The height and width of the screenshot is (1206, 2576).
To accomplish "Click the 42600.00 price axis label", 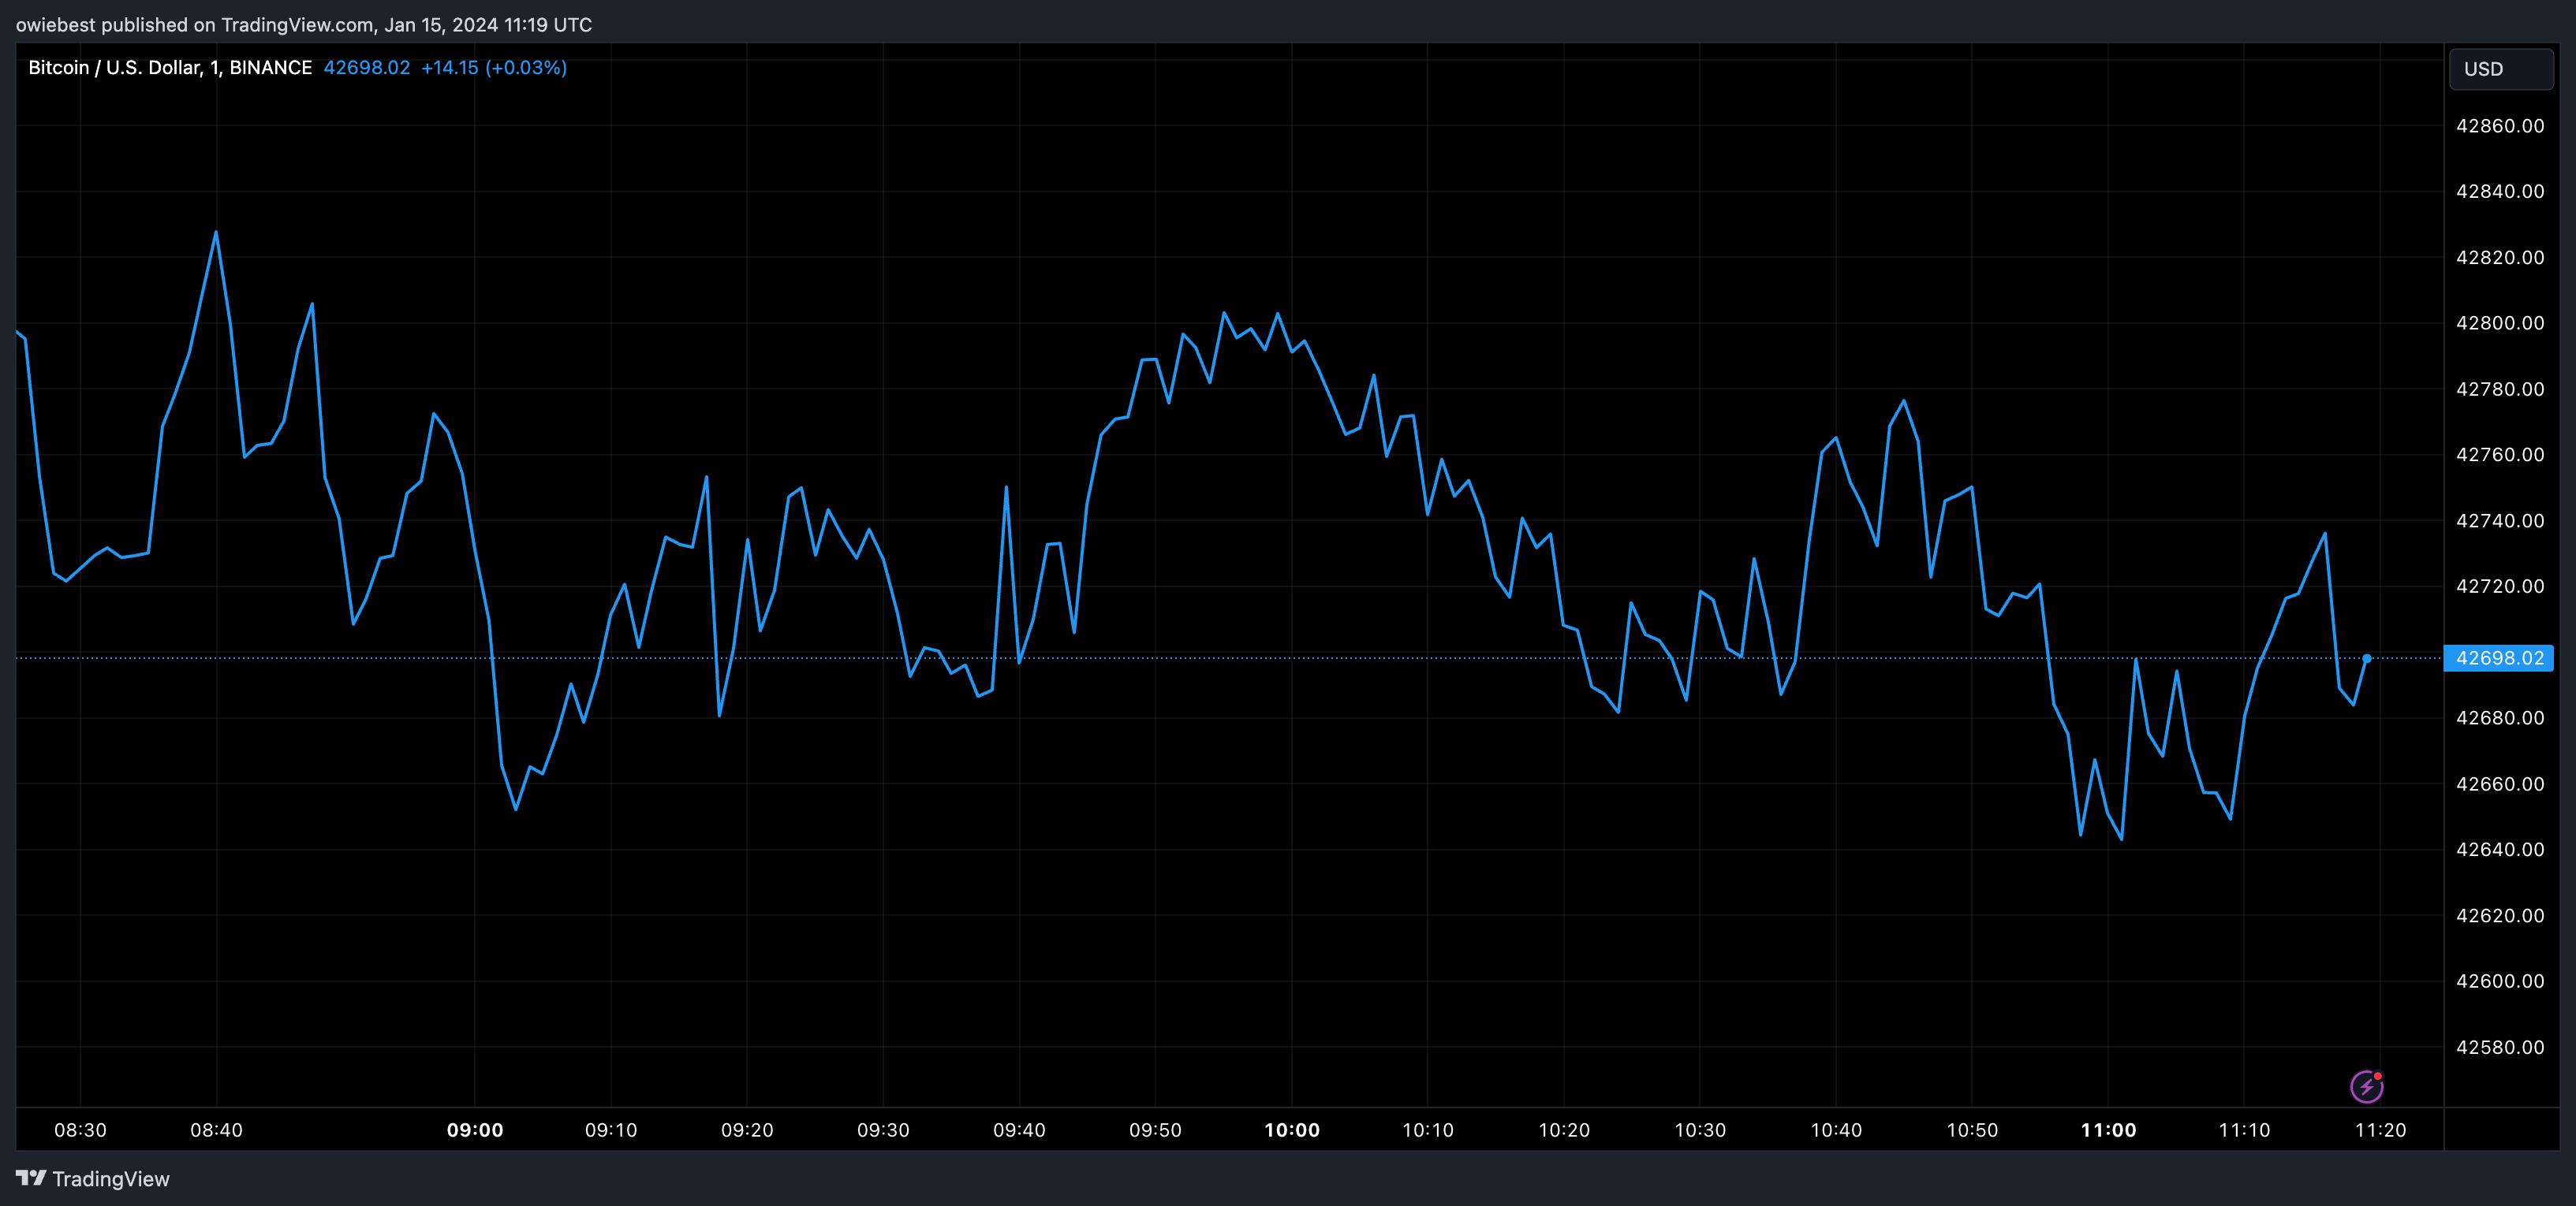I will [2500, 981].
